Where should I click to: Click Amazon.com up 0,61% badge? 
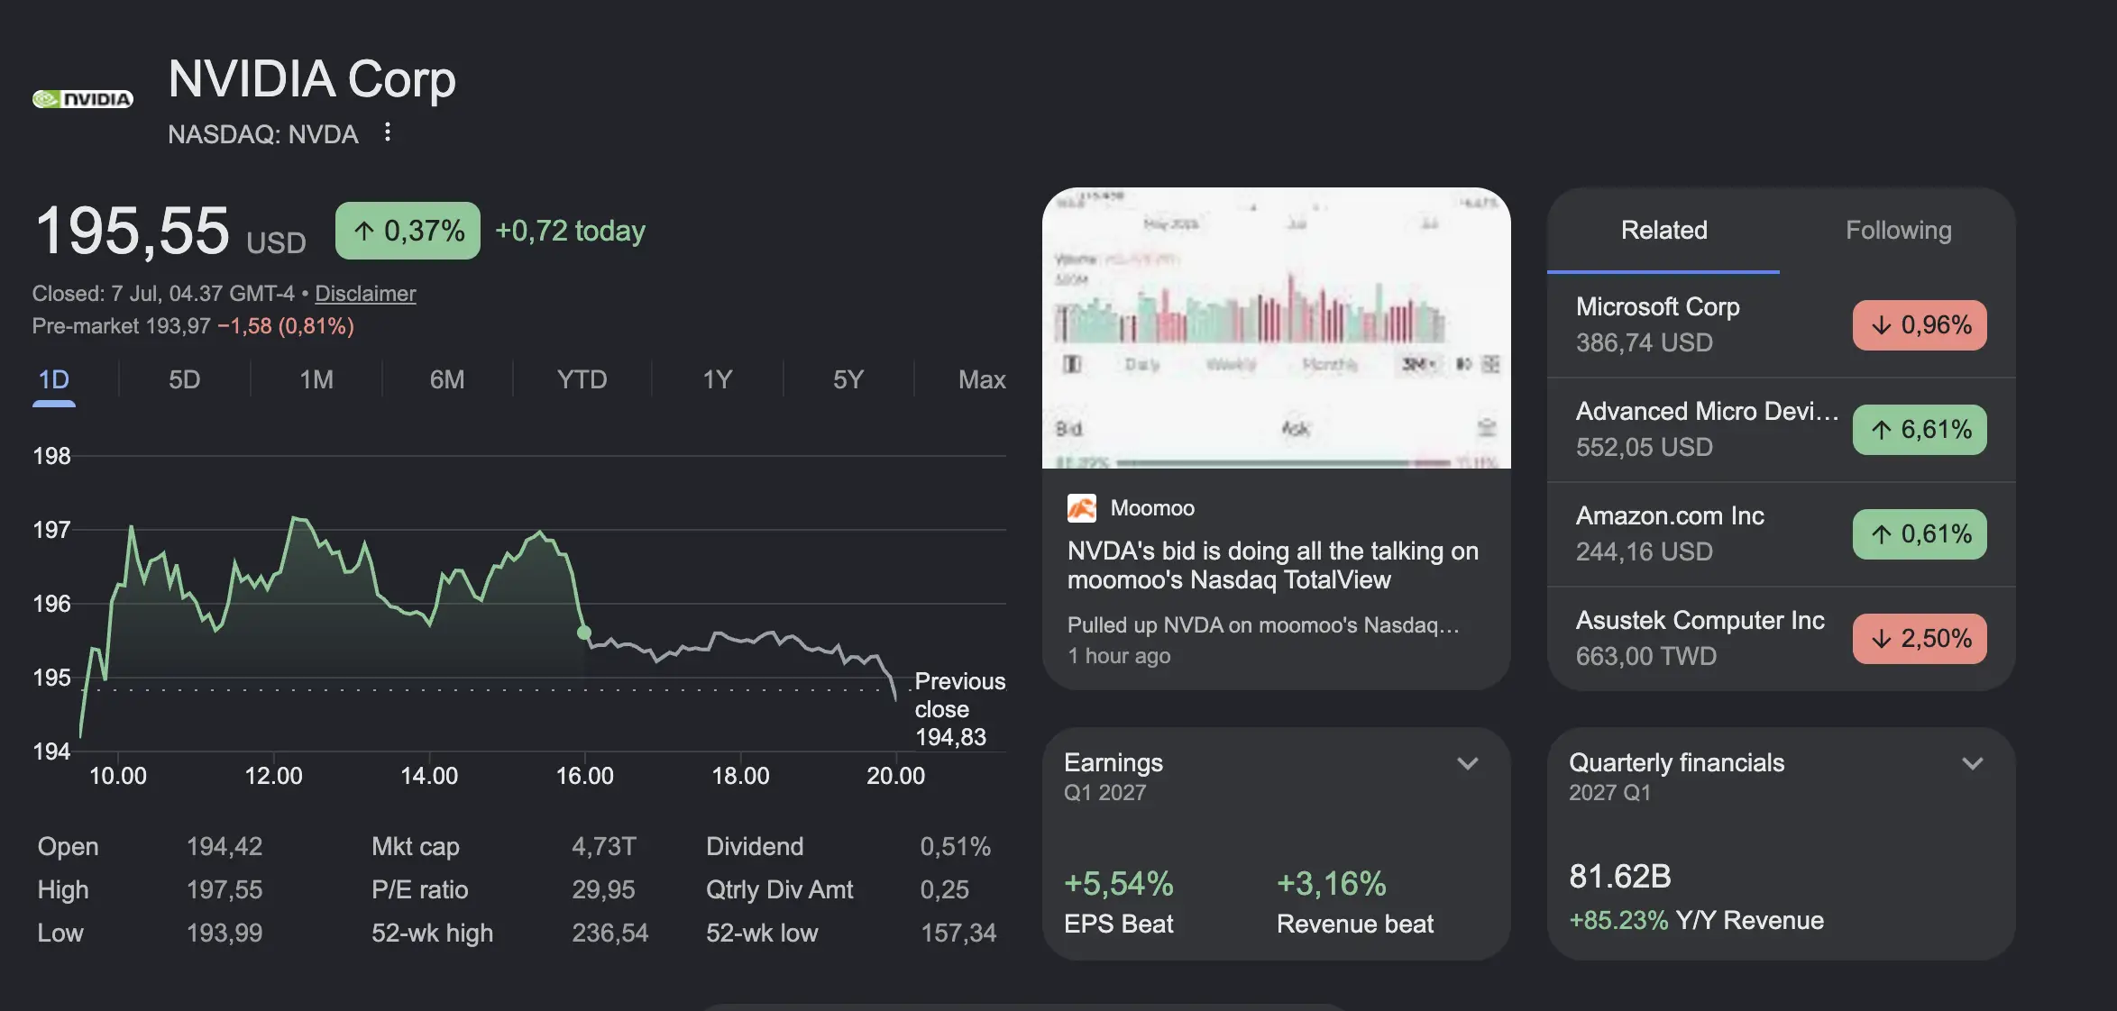[1920, 534]
